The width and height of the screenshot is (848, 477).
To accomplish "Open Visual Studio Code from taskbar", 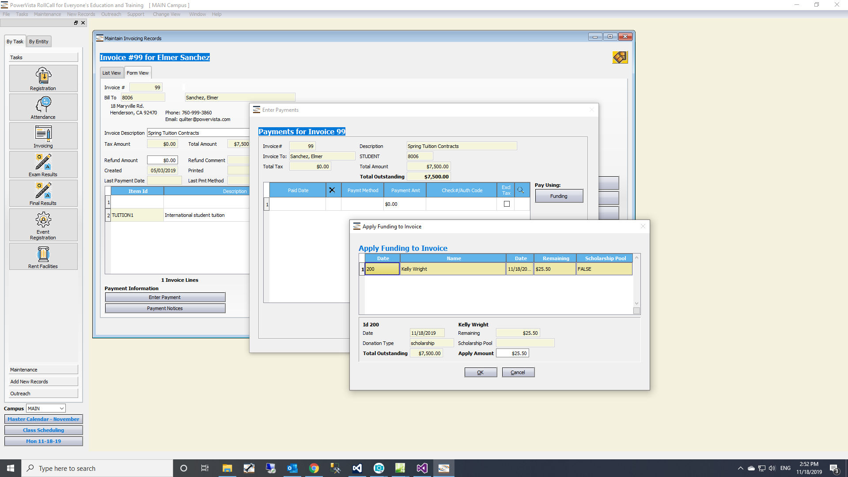I will pos(357,468).
